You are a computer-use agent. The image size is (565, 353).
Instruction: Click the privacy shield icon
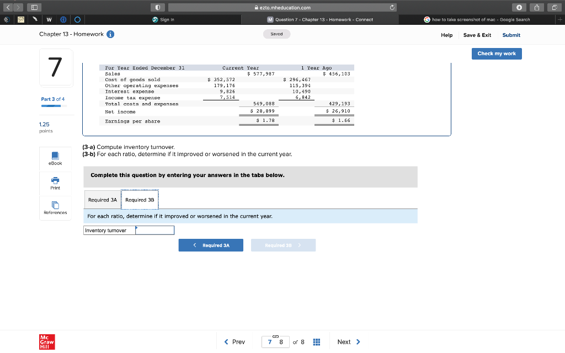(x=157, y=7)
